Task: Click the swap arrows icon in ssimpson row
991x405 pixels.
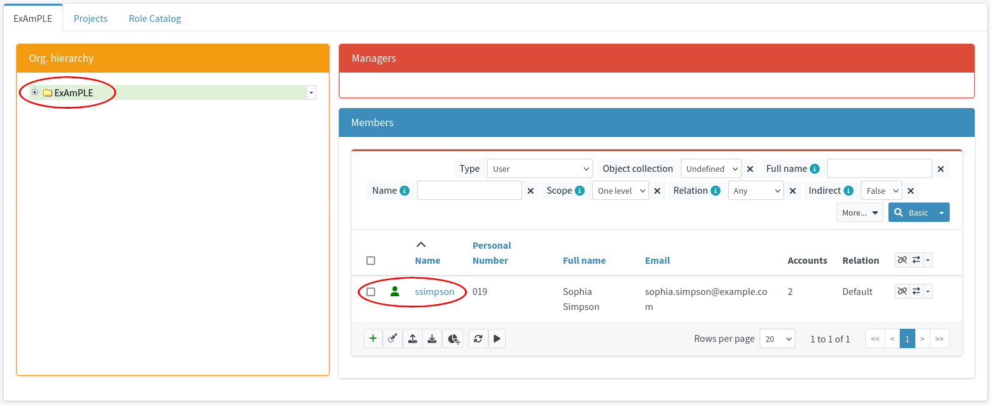Action: (916, 291)
